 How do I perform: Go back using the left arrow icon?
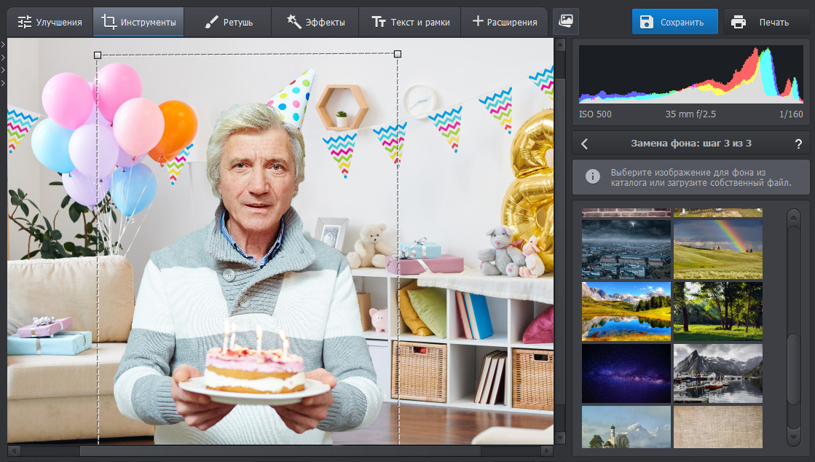click(x=584, y=144)
